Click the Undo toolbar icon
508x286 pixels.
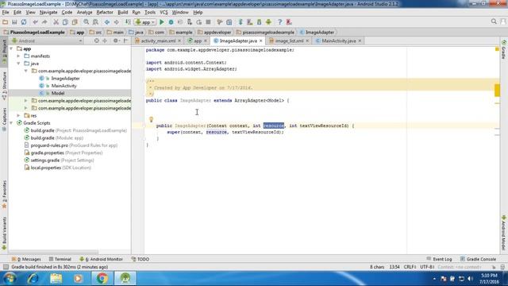coord(35,22)
